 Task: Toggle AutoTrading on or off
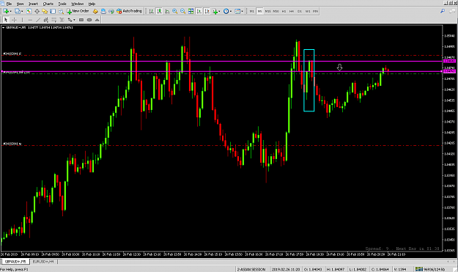129,11
